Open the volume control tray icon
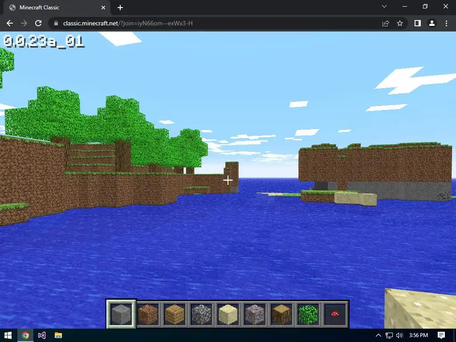This screenshot has height=342, width=456. [x=399, y=335]
